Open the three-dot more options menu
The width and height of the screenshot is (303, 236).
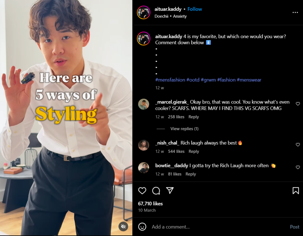click(295, 12)
